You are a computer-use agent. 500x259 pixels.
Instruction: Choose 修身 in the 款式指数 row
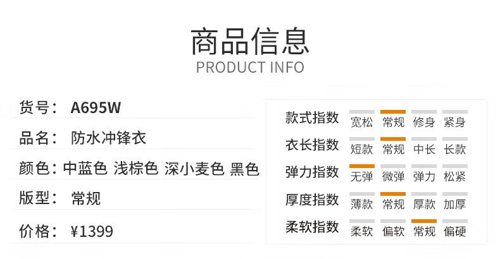point(424,122)
